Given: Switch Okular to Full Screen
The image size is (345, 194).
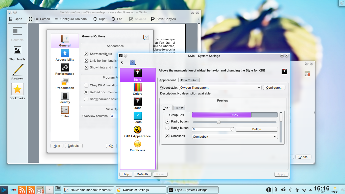Looking at the screenshot, I should pos(39,19).
